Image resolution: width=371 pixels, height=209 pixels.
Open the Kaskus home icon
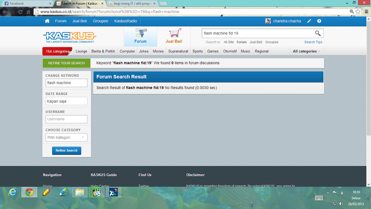tap(47, 21)
